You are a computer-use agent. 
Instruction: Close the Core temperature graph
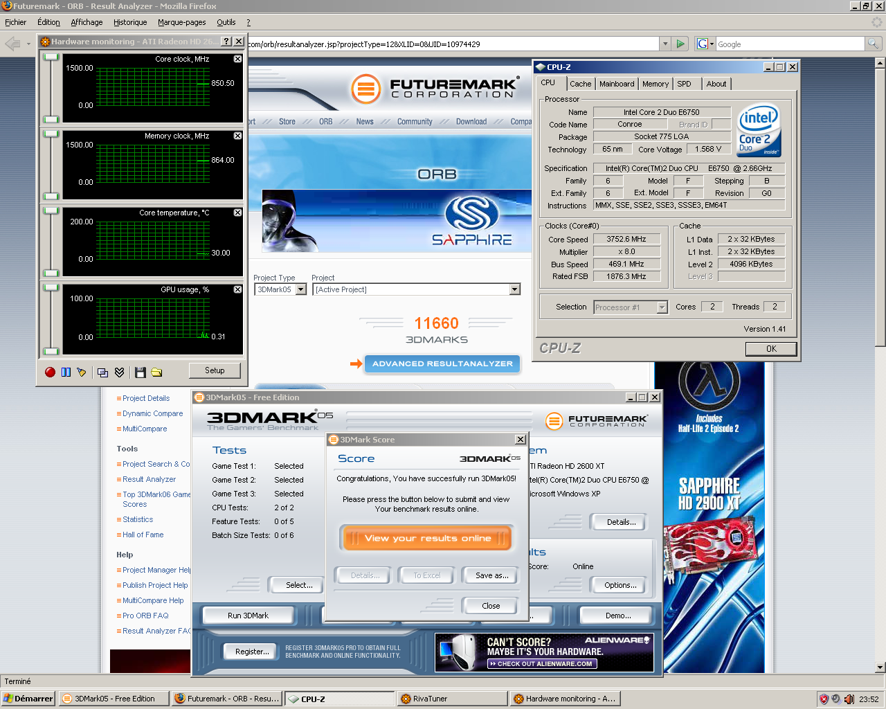coord(237,213)
